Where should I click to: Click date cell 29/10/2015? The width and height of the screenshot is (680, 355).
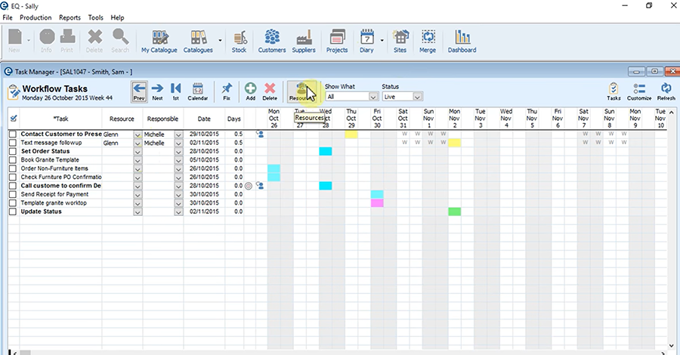point(204,134)
